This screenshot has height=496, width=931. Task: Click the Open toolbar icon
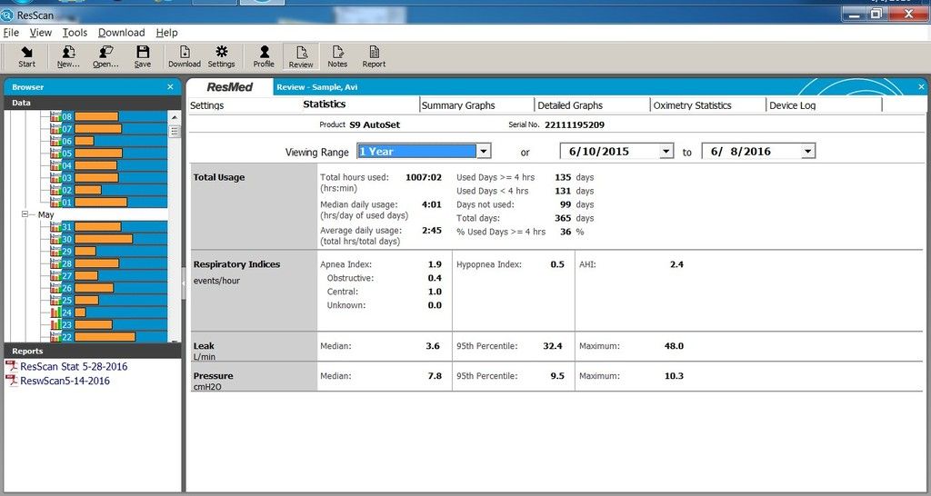(105, 57)
